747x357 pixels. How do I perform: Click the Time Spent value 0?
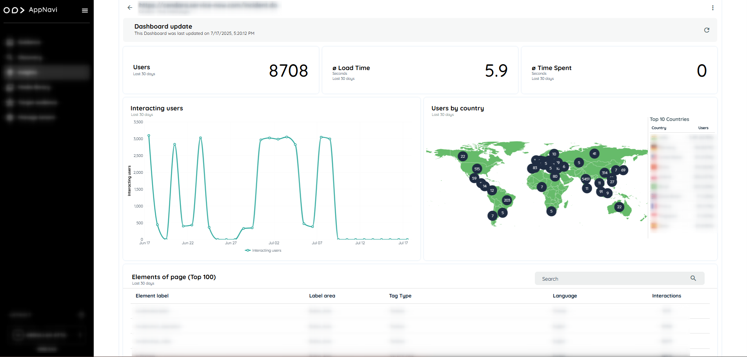click(x=702, y=71)
